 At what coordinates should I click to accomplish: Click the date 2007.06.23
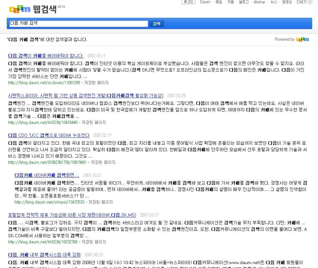[94, 255]
